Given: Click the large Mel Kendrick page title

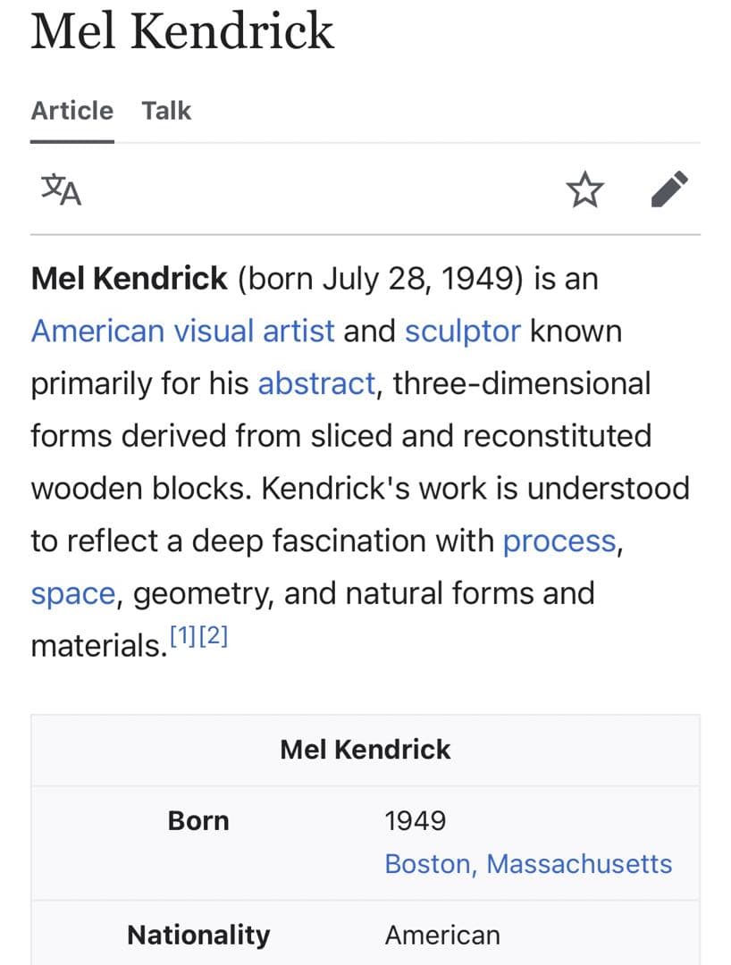Looking at the screenshot, I should tap(182, 31).
